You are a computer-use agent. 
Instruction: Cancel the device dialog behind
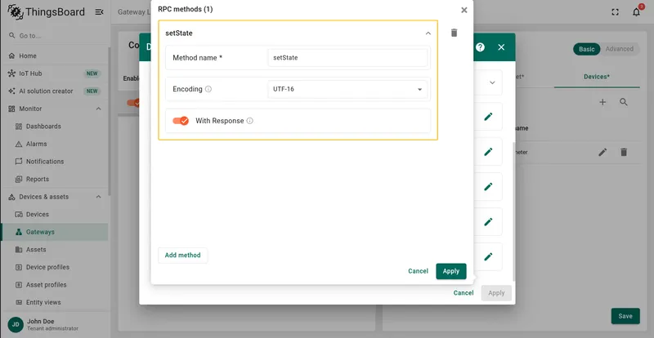464,293
